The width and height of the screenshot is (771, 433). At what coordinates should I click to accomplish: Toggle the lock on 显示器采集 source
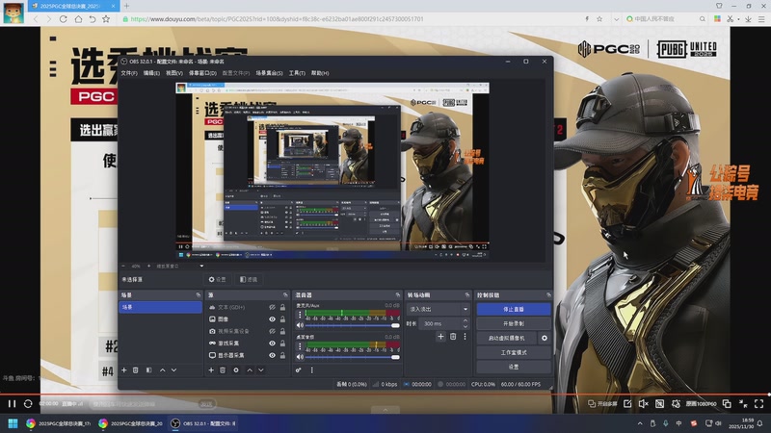282,355
